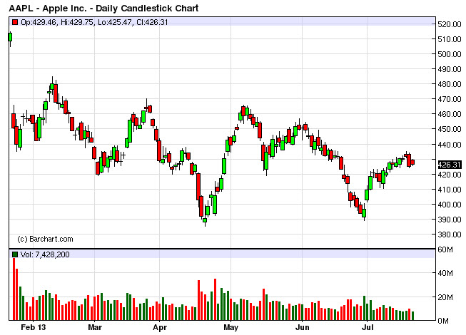Click the 'May' date axis label
This screenshot has height=335, width=466.
pyautogui.click(x=231, y=327)
